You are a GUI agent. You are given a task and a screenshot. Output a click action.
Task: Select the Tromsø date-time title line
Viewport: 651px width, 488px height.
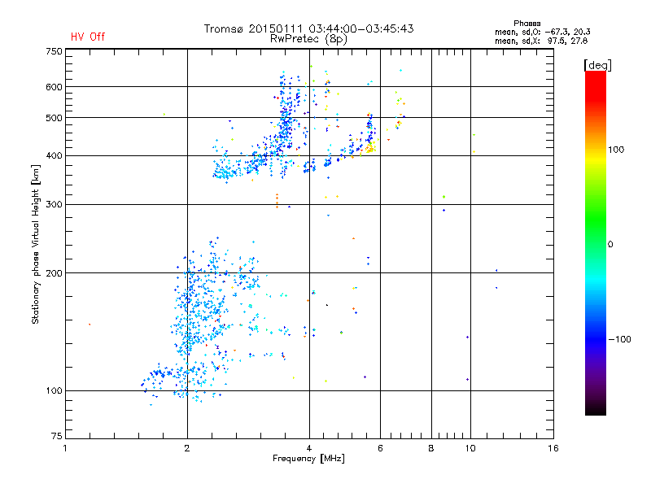pos(308,28)
